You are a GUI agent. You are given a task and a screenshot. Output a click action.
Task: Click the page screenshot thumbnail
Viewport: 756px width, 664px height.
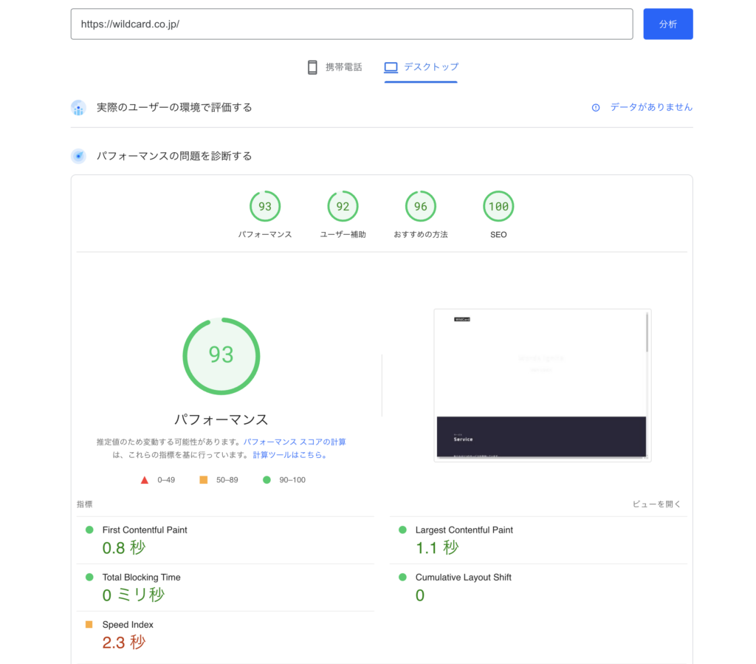(x=543, y=386)
